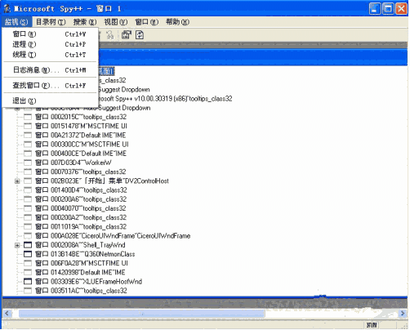
Task: Click the Find Window binoculars toolbar icon
Action: pos(109,35)
